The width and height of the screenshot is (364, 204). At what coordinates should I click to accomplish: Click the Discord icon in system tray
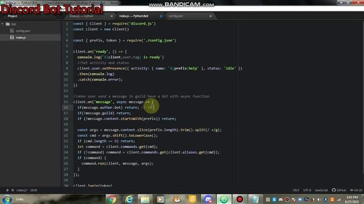coord(280,199)
